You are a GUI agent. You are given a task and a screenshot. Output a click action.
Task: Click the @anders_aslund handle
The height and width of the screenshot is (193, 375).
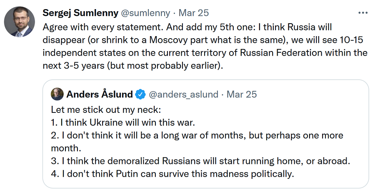[183, 95]
